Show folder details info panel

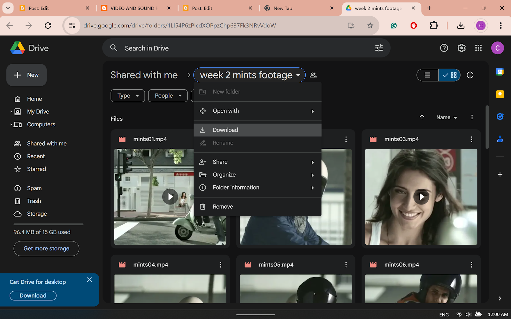[x=470, y=75]
